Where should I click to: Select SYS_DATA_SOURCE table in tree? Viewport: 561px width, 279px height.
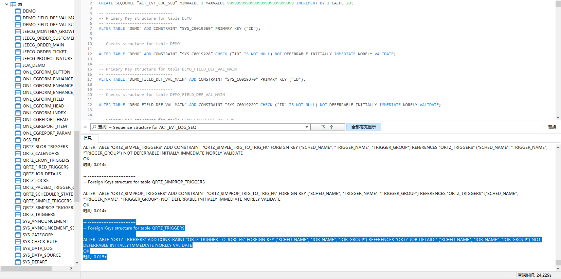point(42,255)
